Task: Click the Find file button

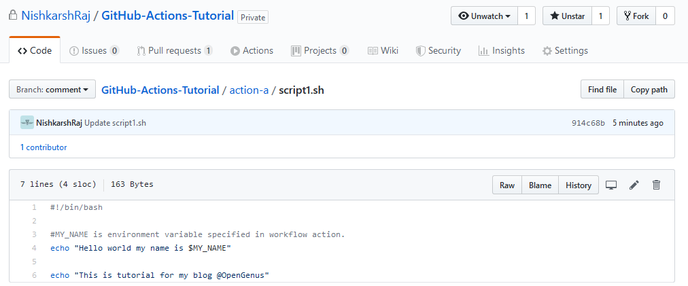Action: (x=602, y=90)
